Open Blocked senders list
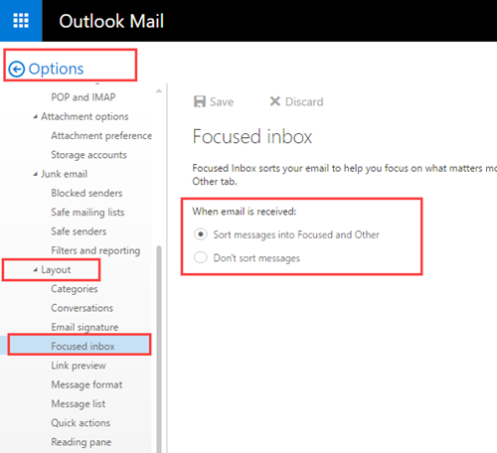 point(86,193)
